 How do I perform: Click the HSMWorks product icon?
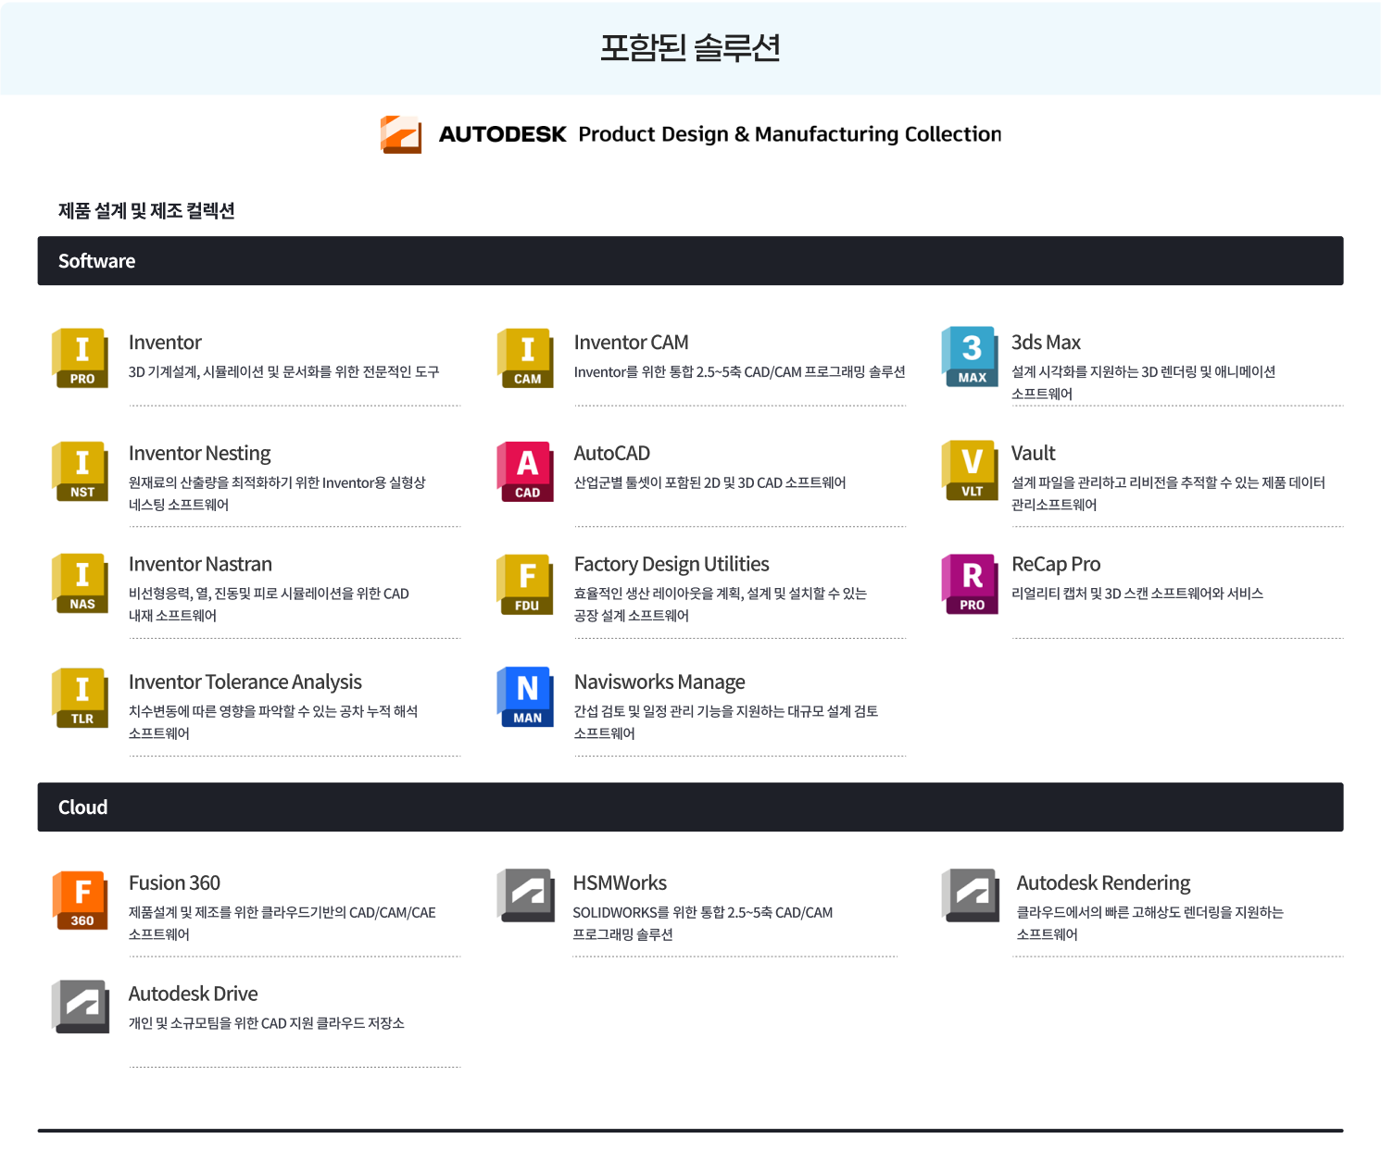(525, 895)
